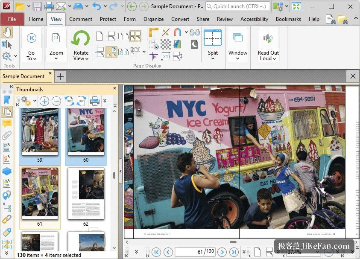Zoom in thumbnails with the plus icon
The width and height of the screenshot is (360, 259).
tap(44, 101)
